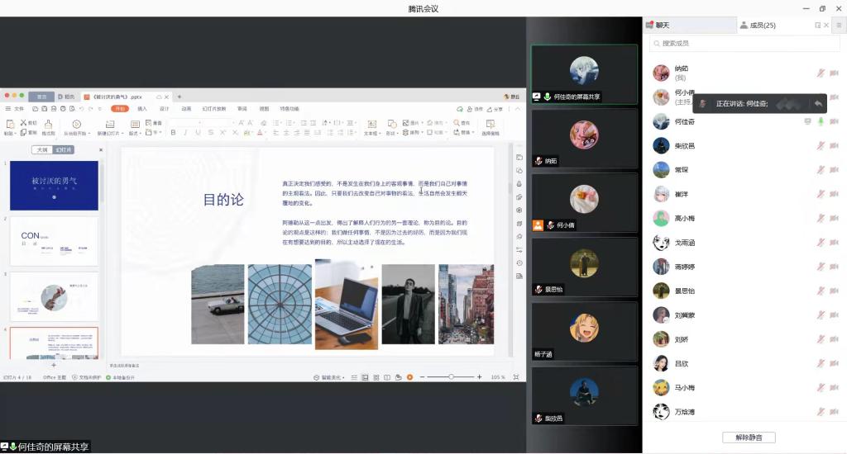Image resolution: width=847 pixels, height=454 pixels.
Task: Open the 插入 ribbon tab
Action: tap(142, 108)
